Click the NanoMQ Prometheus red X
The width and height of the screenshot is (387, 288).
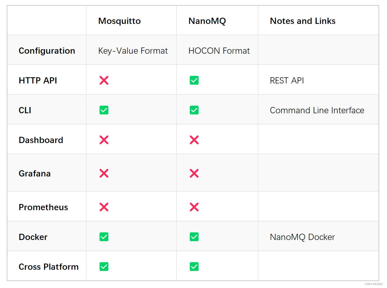coord(194,207)
